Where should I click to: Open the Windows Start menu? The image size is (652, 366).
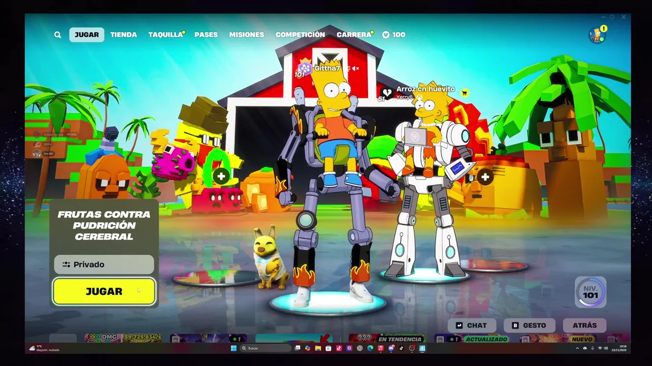click(233, 348)
